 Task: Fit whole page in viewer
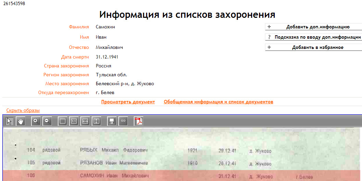click(62, 121)
